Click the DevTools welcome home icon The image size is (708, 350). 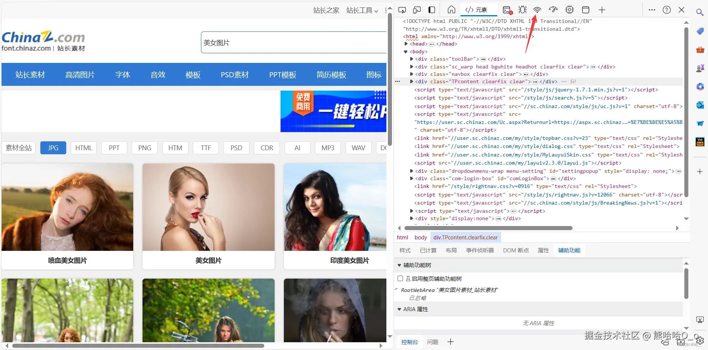pos(451,10)
